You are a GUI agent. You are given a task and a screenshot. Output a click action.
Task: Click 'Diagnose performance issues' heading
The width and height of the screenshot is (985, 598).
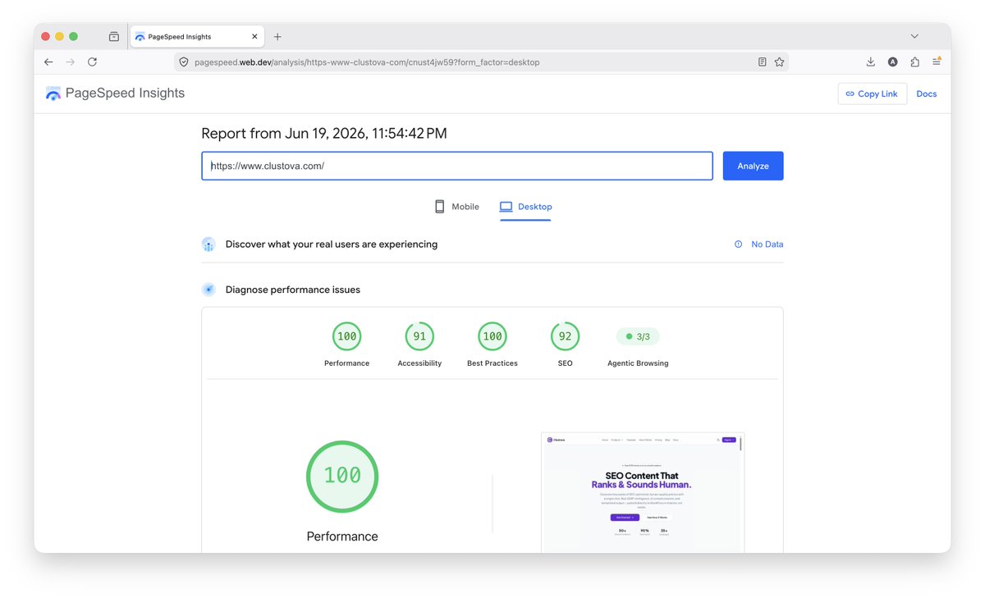coord(293,290)
